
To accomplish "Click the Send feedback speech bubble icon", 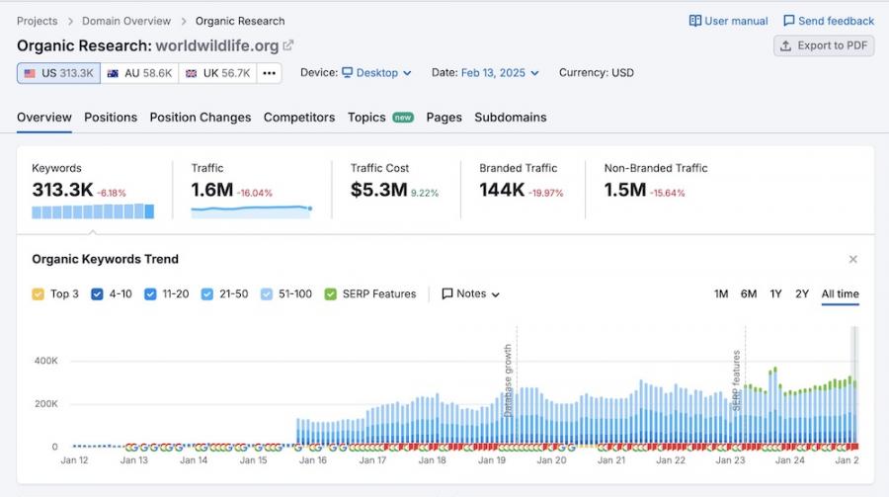I will click(x=788, y=21).
